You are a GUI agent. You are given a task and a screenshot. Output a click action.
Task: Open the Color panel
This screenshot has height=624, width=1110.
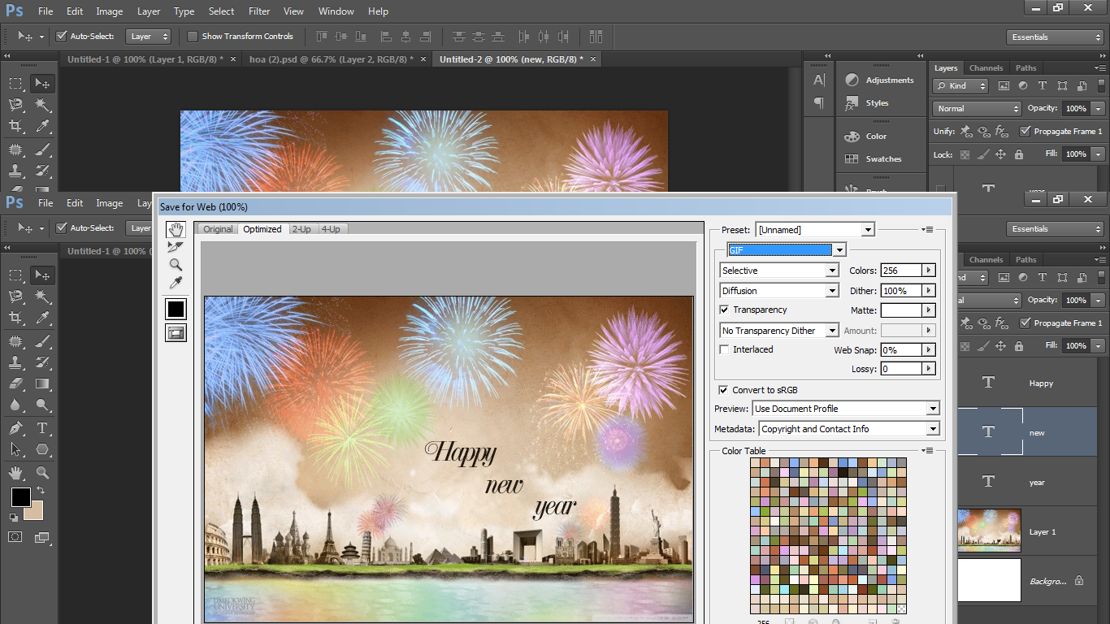pyautogui.click(x=866, y=136)
